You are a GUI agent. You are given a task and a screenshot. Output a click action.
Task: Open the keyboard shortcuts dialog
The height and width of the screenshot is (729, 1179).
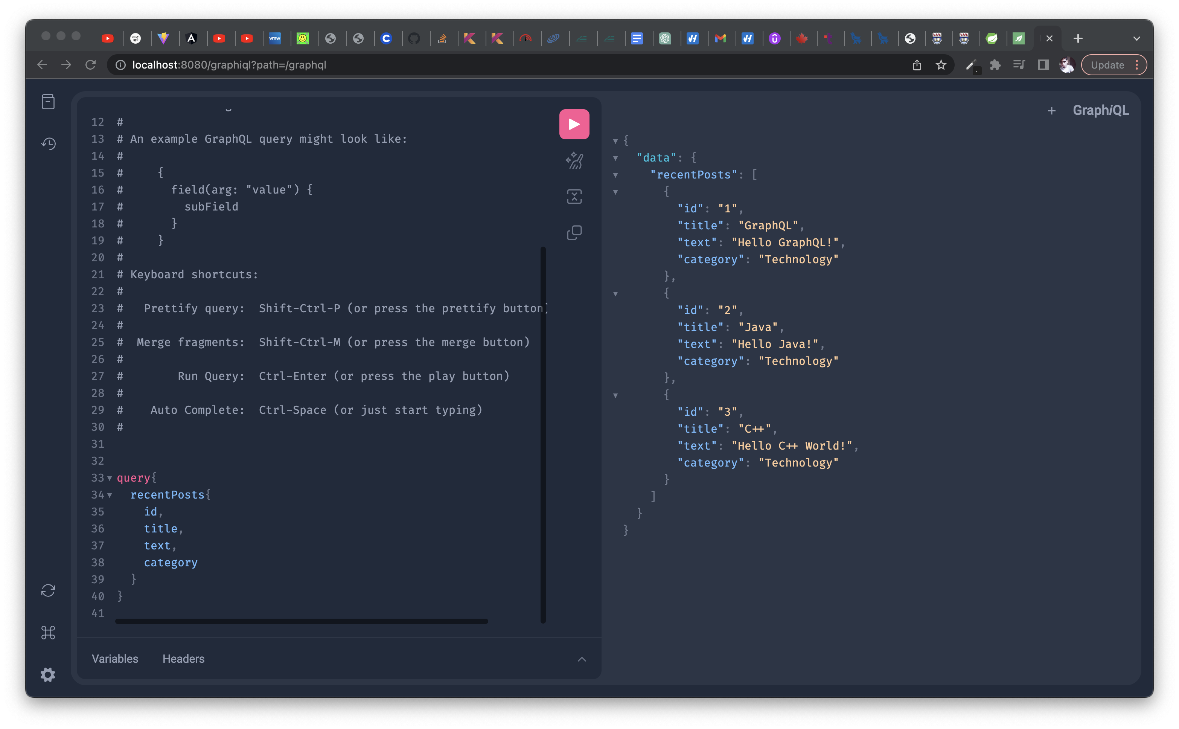coord(48,633)
